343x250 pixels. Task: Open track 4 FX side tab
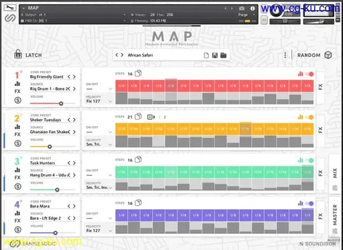pyautogui.click(x=320, y=216)
